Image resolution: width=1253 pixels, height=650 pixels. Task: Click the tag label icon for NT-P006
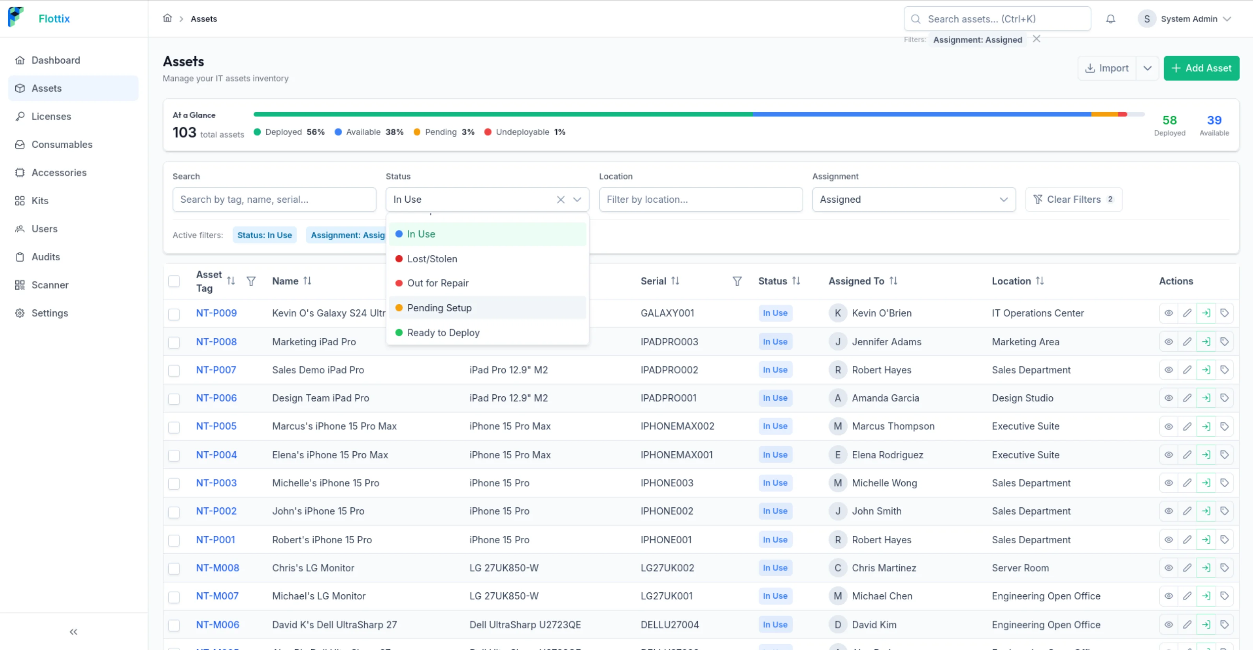[x=1224, y=398]
